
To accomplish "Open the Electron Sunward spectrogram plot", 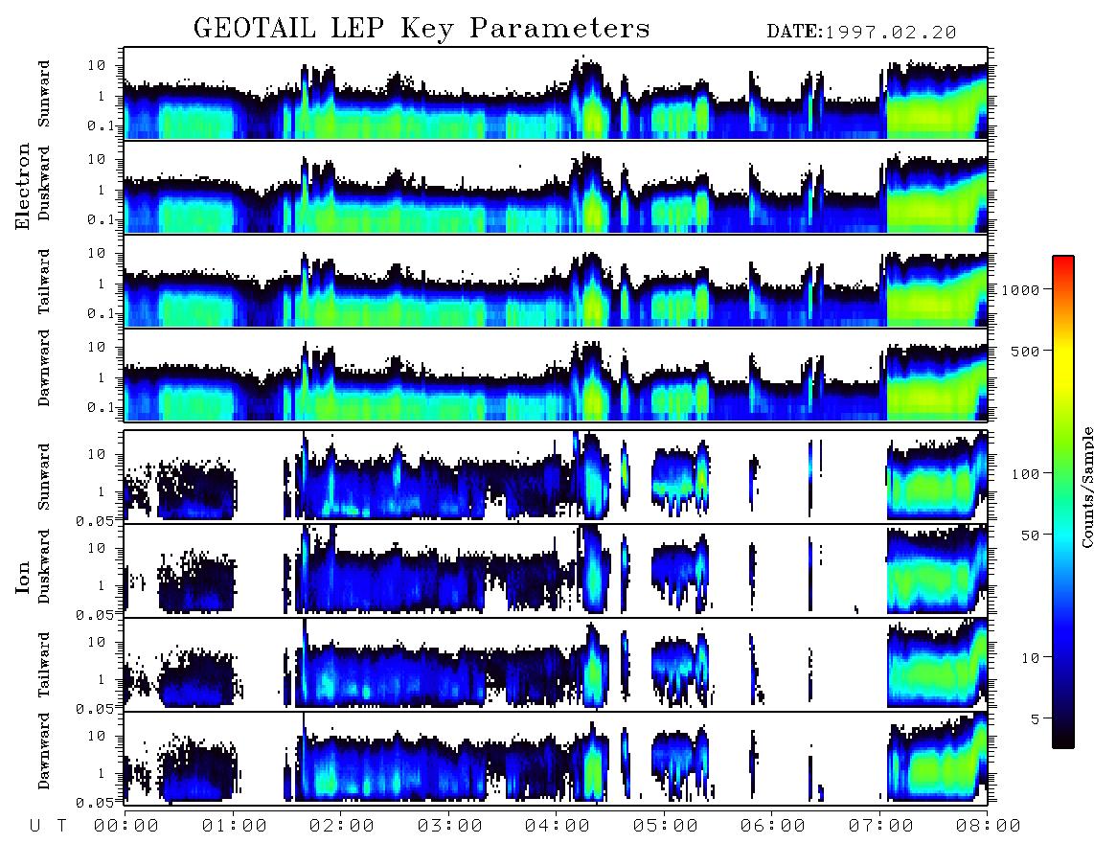I will pyautogui.click(x=556, y=94).
